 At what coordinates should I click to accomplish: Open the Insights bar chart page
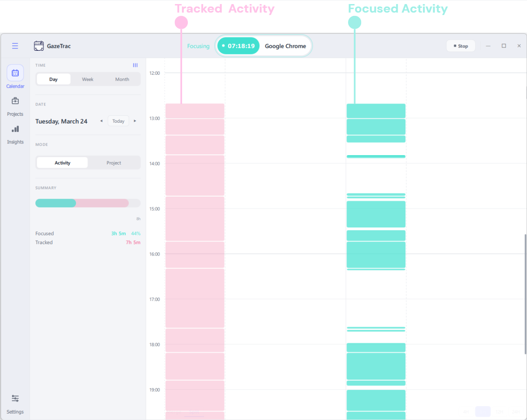pyautogui.click(x=15, y=134)
